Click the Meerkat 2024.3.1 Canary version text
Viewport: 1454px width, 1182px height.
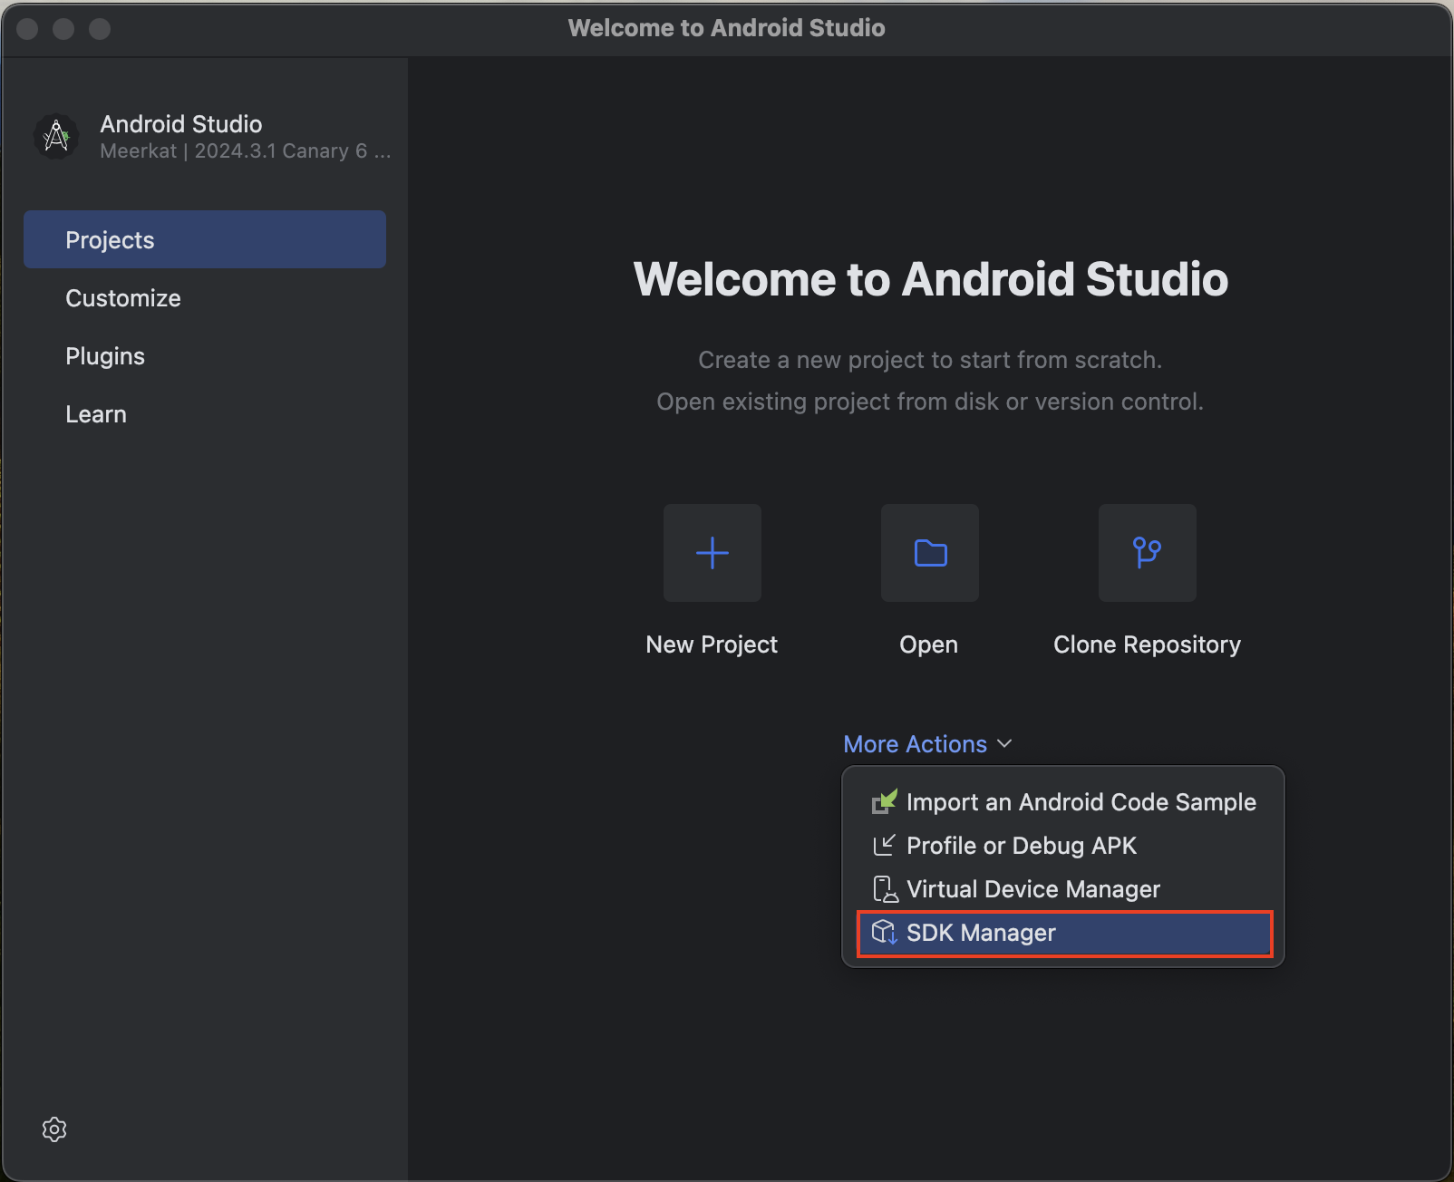tap(245, 151)
